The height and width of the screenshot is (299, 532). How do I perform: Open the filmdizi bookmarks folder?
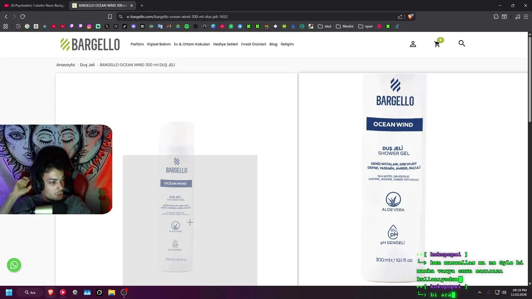pyautogui.click(x=345, y=26)
